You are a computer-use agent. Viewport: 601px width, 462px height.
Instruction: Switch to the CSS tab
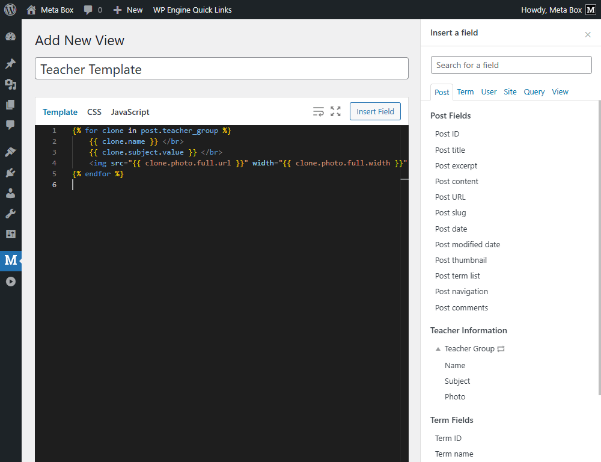tap(94, 112)
